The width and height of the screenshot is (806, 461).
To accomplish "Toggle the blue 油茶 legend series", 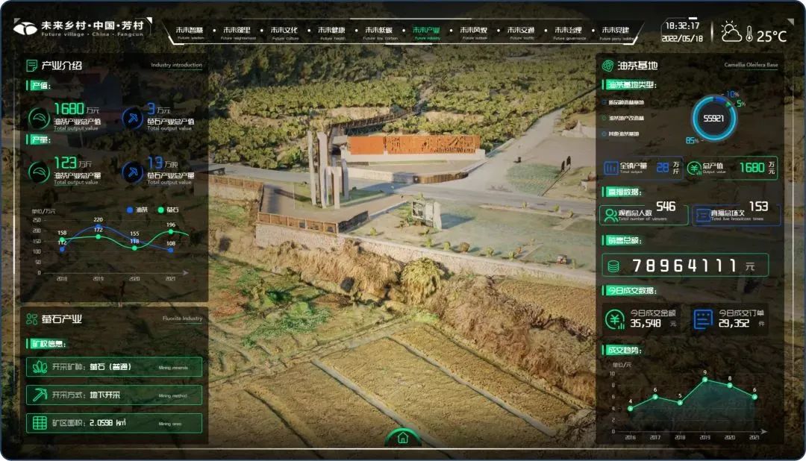I will tap(135, 210).
